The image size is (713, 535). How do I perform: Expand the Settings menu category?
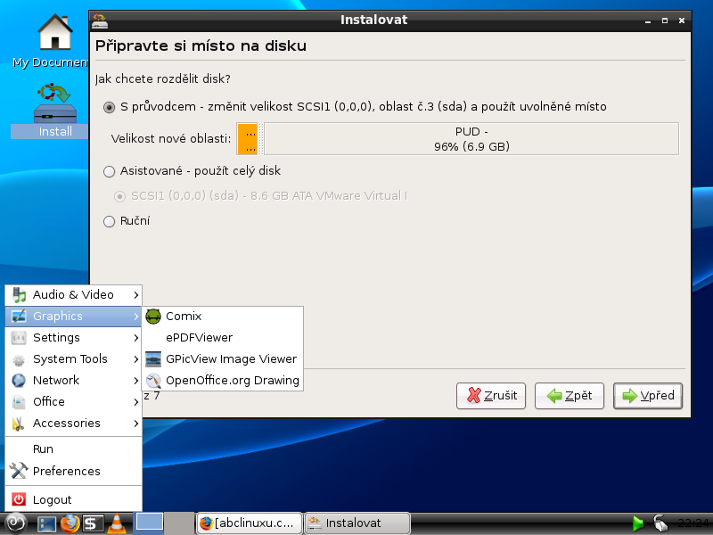click(74, 338)
